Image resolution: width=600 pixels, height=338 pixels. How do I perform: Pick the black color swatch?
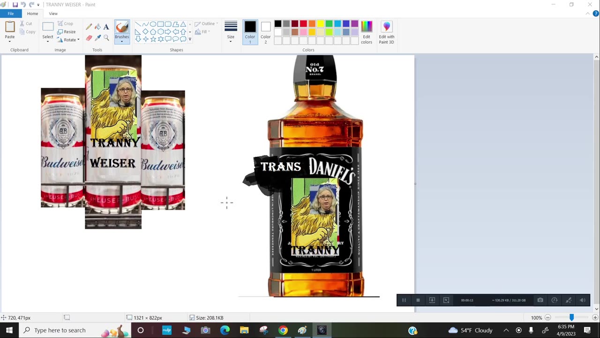pos(278,24)
